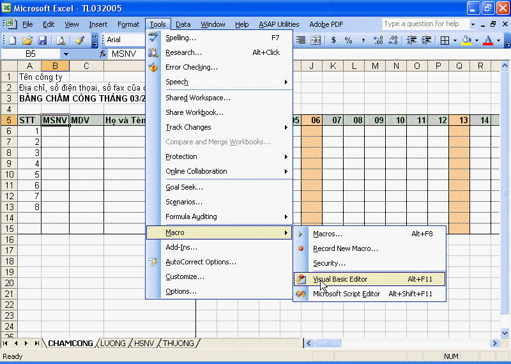Open Print Preview from the toolbar

61,40
